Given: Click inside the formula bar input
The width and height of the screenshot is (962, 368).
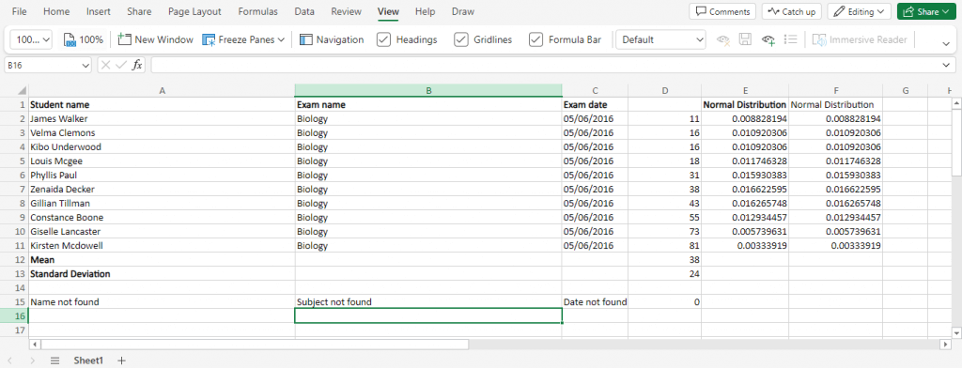Looking at the screenshot, I should click(546, 65).
